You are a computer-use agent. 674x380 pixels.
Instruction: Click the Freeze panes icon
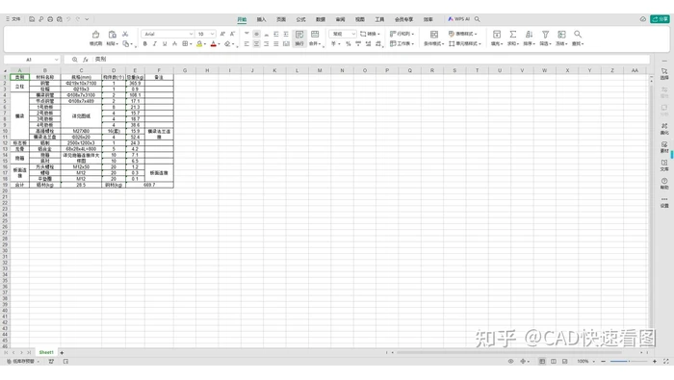561,35
